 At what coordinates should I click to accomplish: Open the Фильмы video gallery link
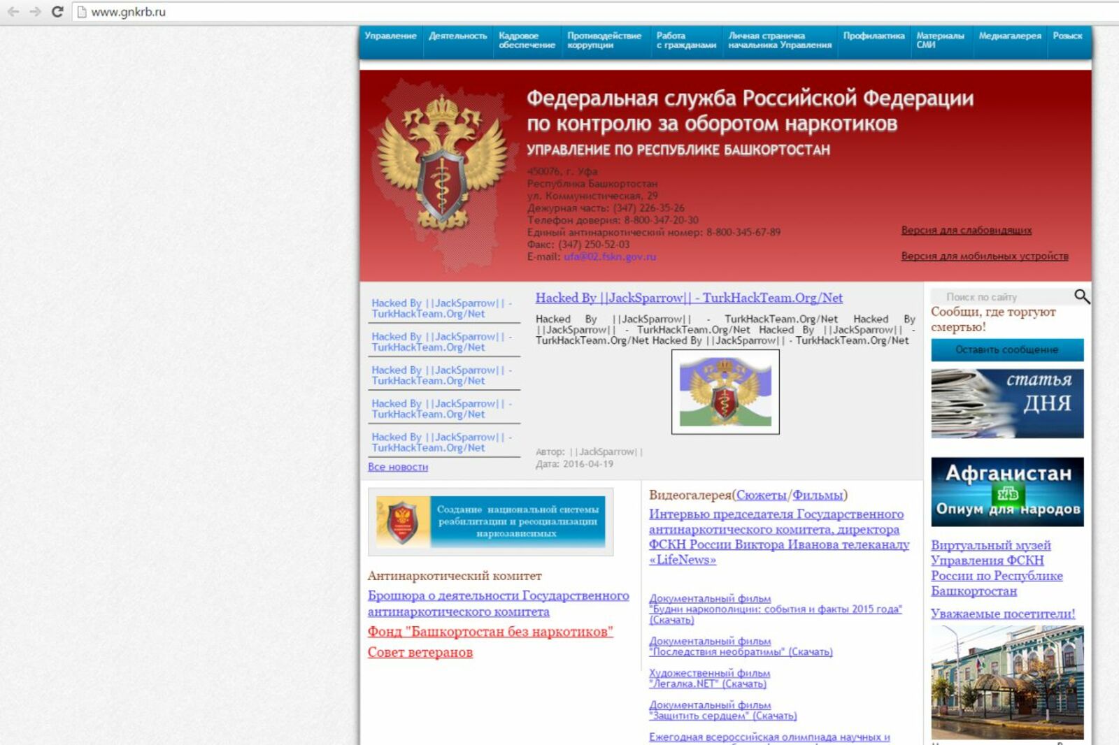[x=817, y=495]
